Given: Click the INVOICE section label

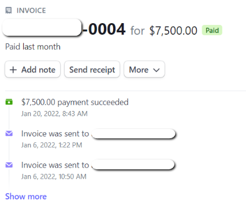Looking at the screenshot, I should pyautogui.click(x=31, y=10).
